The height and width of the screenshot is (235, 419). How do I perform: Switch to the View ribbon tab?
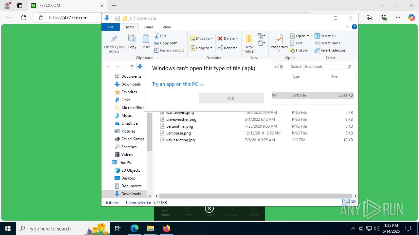tap(167, 27)
